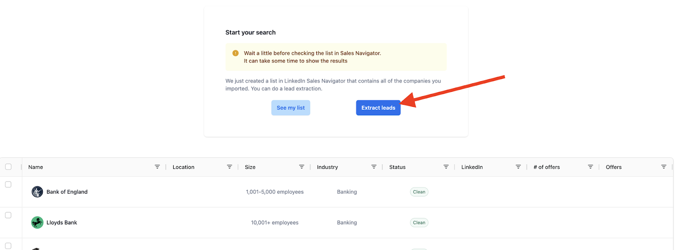Open the Location column filter icon
684x250 pixels.
(x=230, y=167)
